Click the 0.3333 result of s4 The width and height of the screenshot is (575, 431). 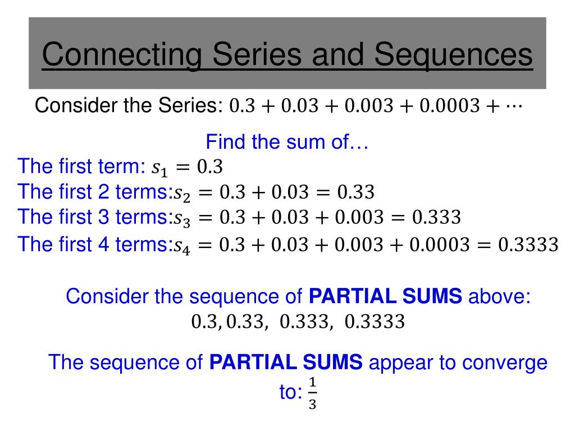(x=528, y=245)
